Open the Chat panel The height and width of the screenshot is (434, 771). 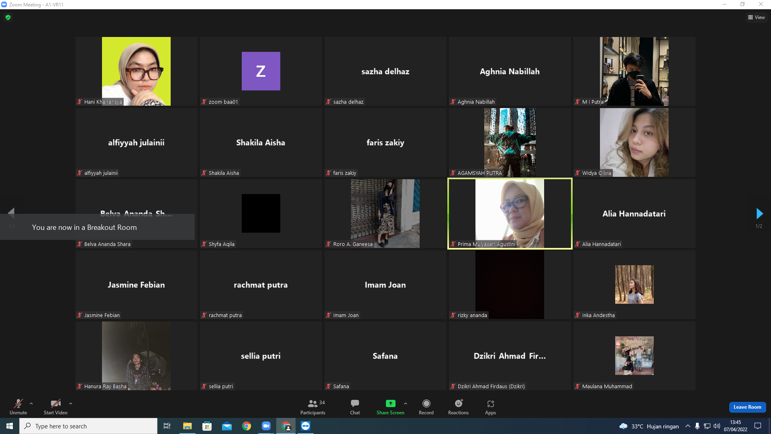(x=355, y=406)
